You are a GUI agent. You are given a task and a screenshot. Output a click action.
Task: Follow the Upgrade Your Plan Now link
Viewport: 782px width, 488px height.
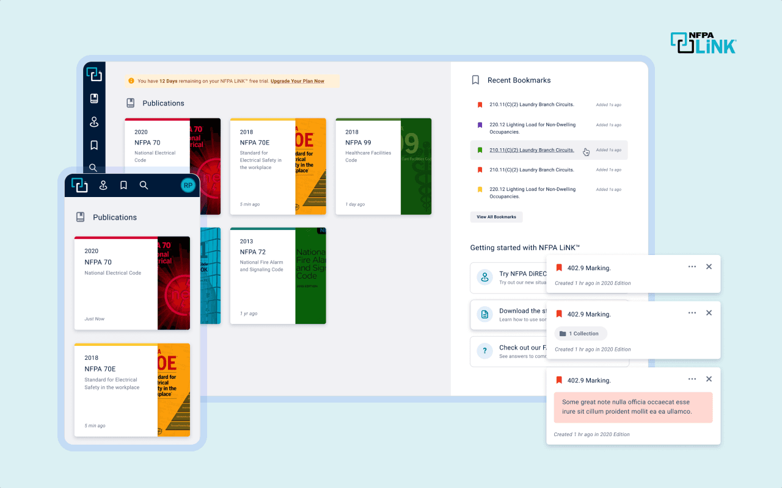298,81
